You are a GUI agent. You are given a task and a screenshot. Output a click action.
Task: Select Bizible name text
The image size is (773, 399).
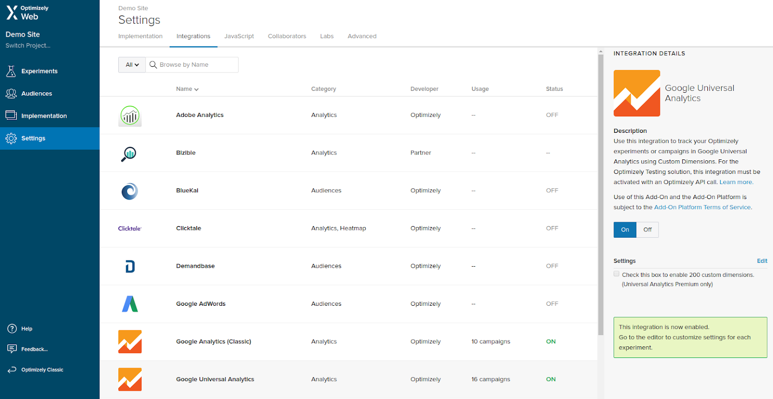(186, 153)
